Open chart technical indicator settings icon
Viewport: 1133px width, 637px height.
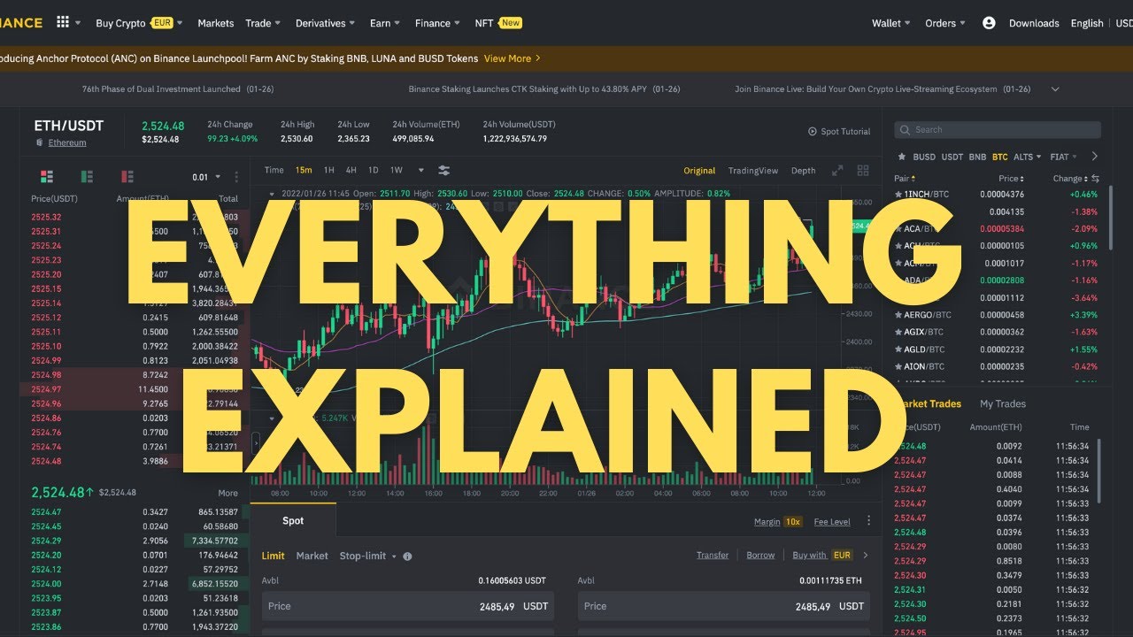tap(444, 170)
